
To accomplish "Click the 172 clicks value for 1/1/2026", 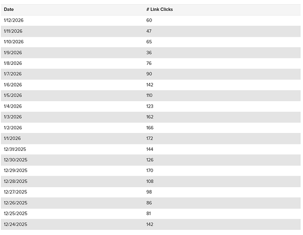I will [150, 138].
